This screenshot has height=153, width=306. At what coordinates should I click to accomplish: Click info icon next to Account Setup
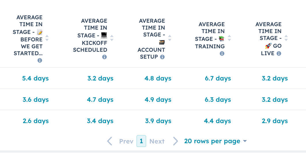(x=162, y=57)
